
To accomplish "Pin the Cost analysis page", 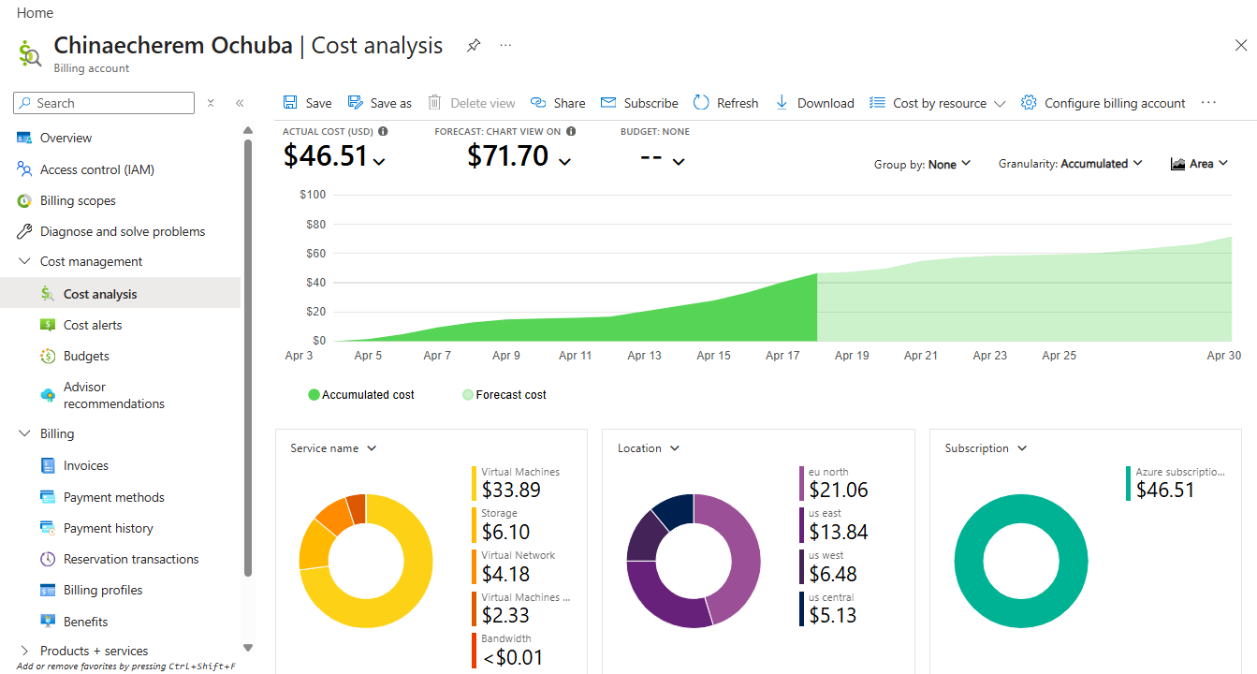I will pyautogui.click(x=474, y=45).
